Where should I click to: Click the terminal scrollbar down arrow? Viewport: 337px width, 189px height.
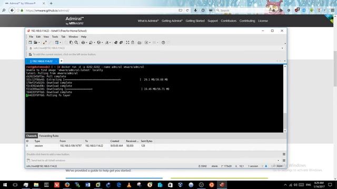[285, 131]
